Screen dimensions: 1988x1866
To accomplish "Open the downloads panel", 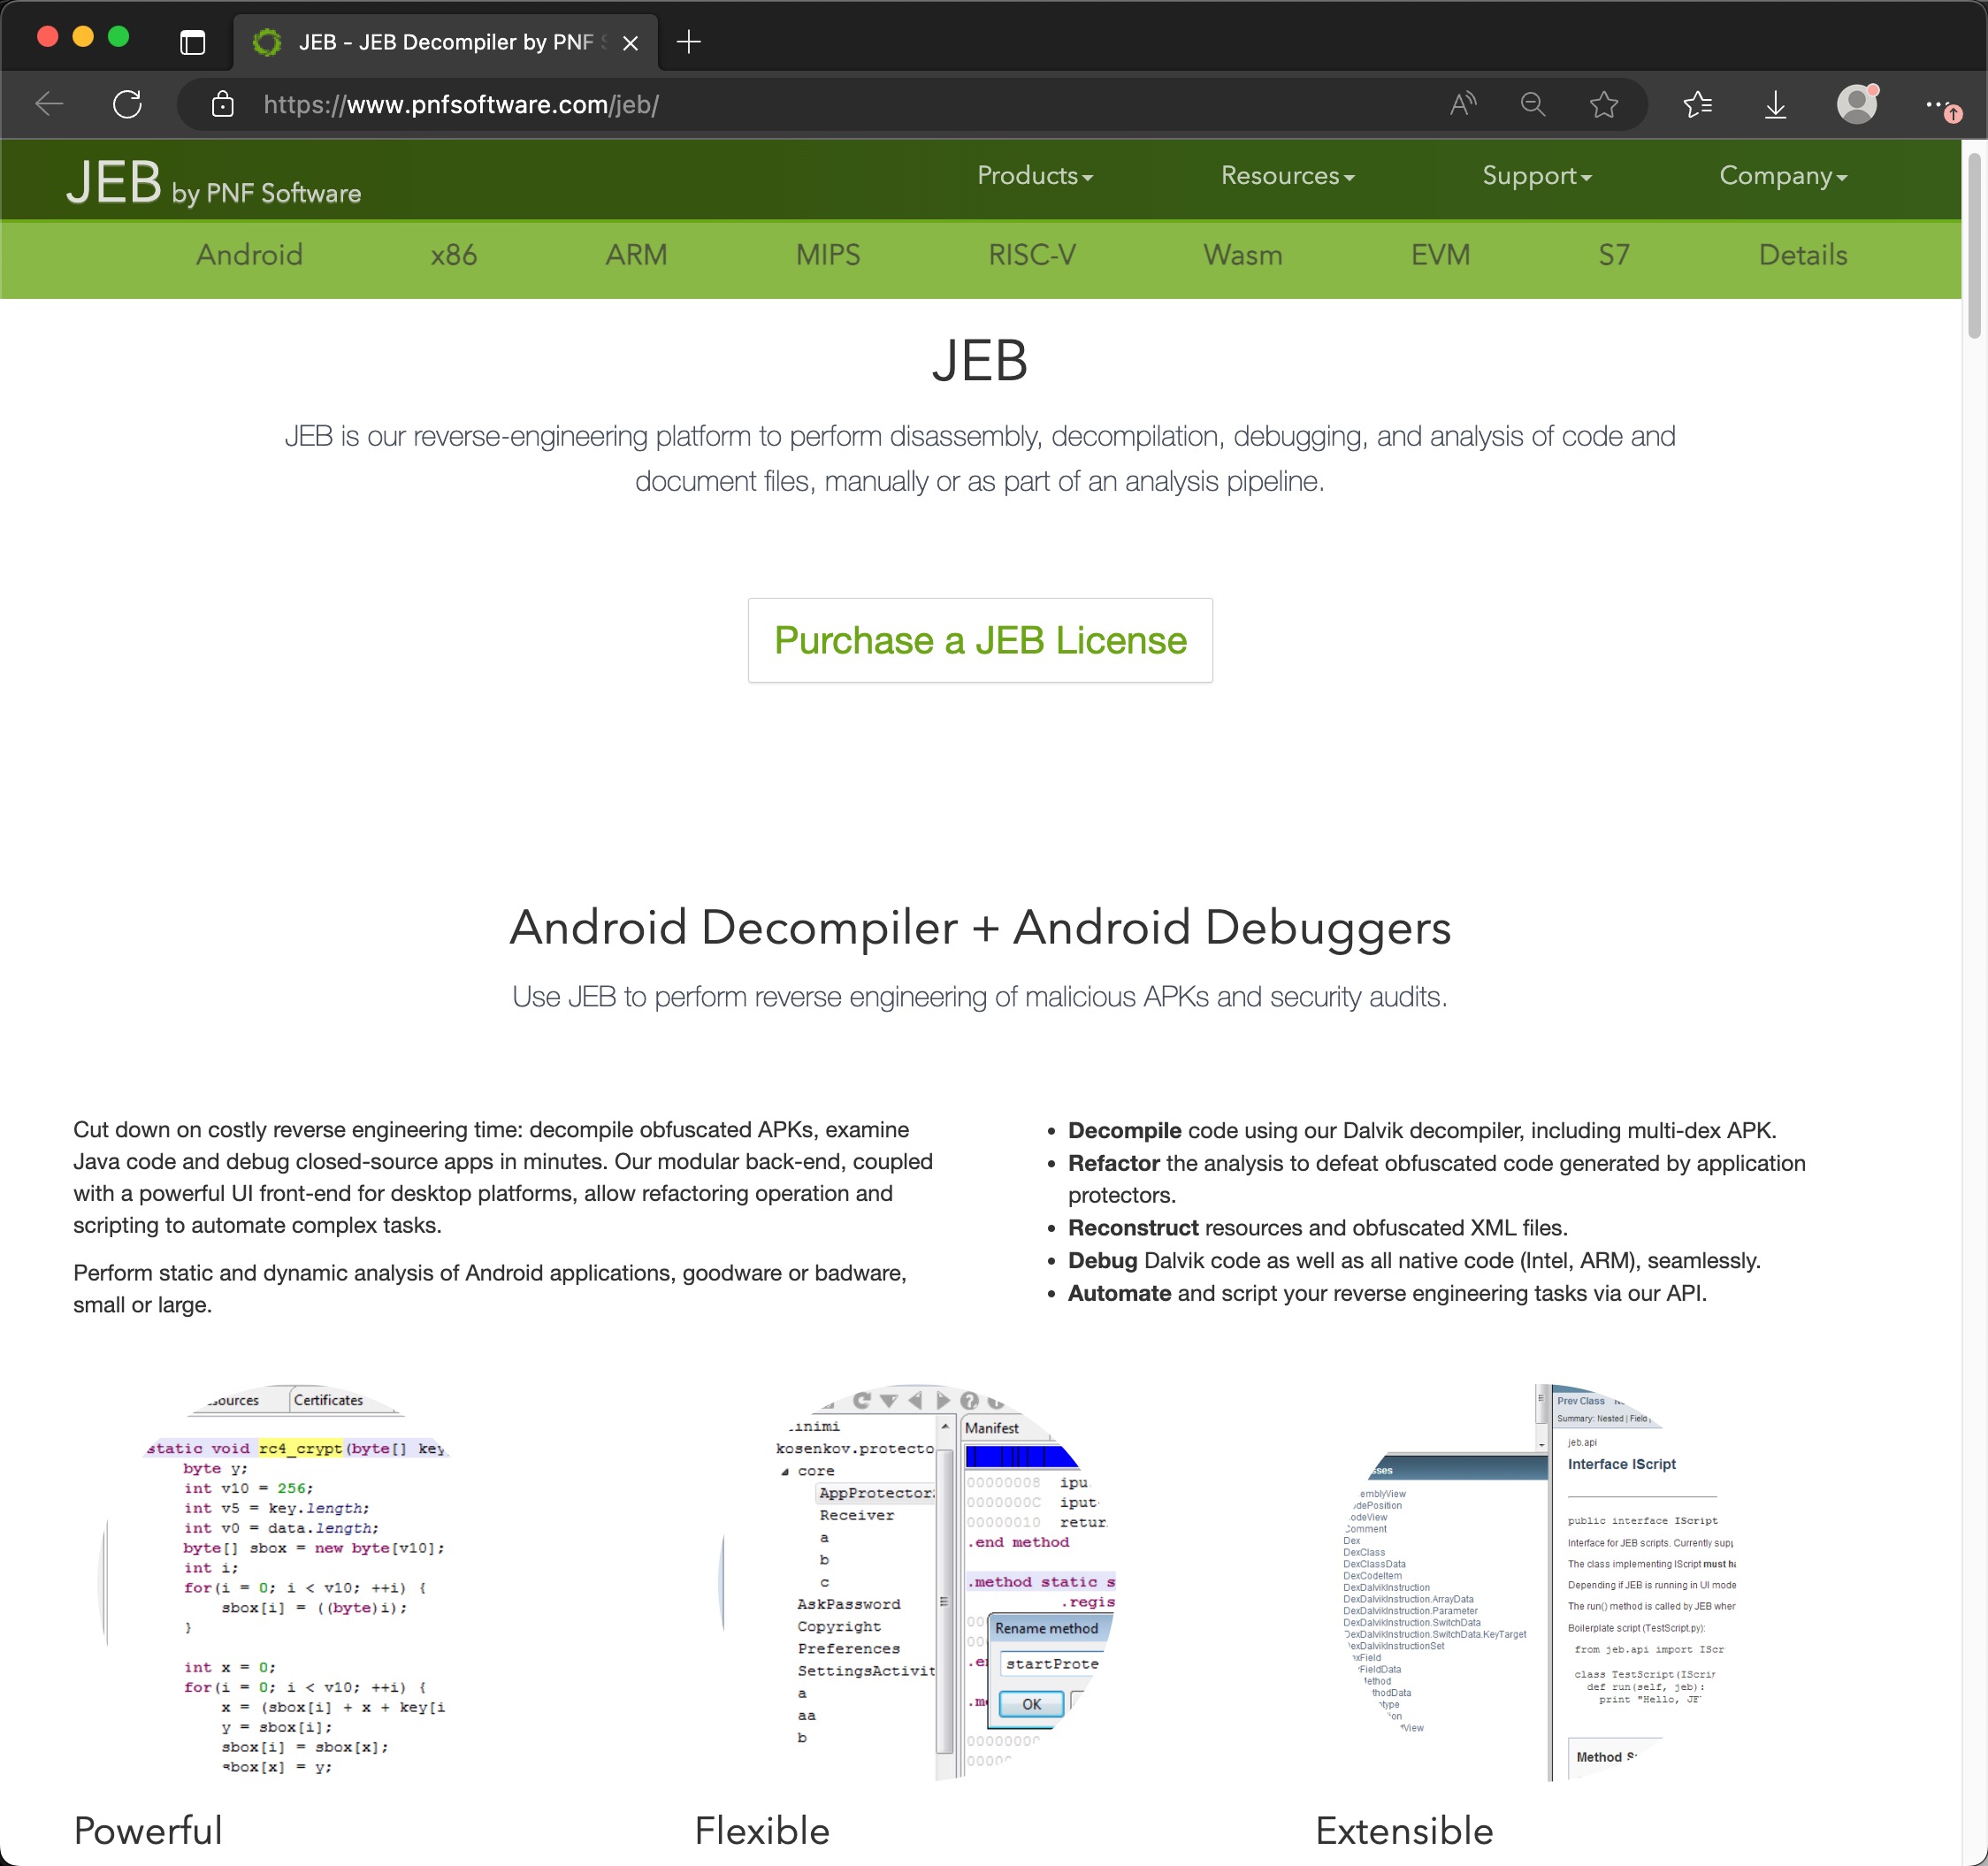I will pyautogui.click(x=1775, y=104).
